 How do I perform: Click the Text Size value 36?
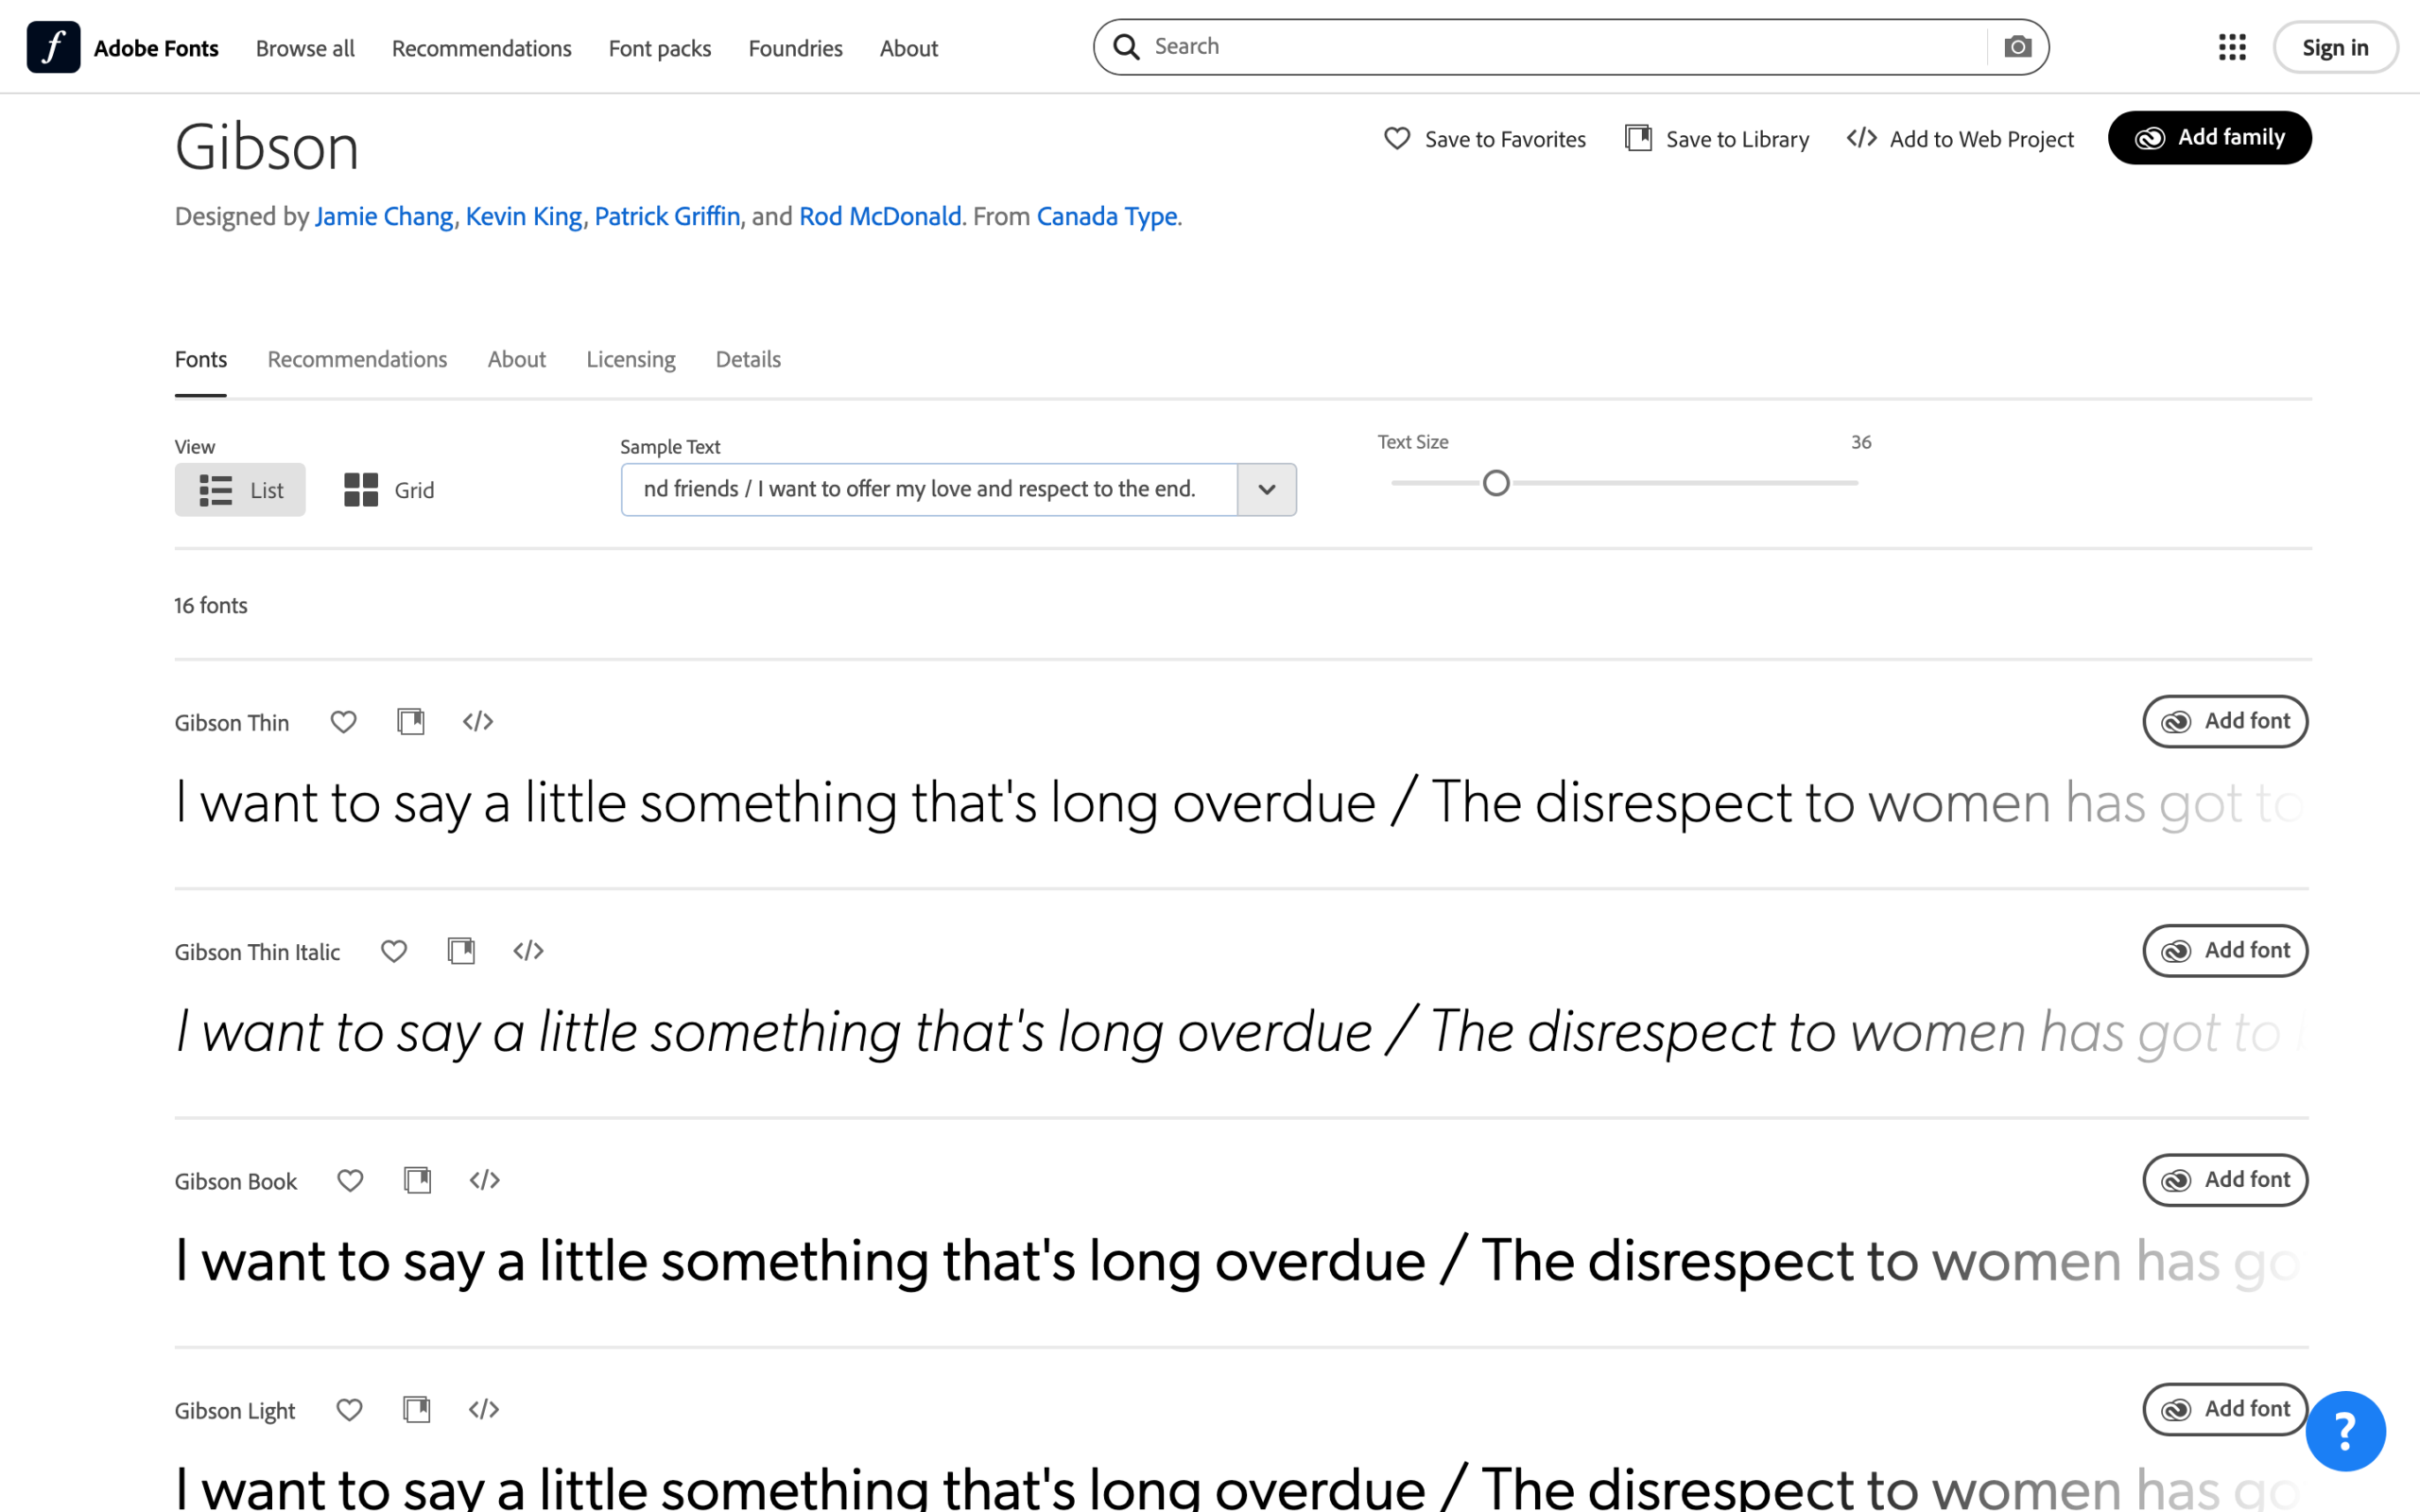click(x=1861, y=442)
